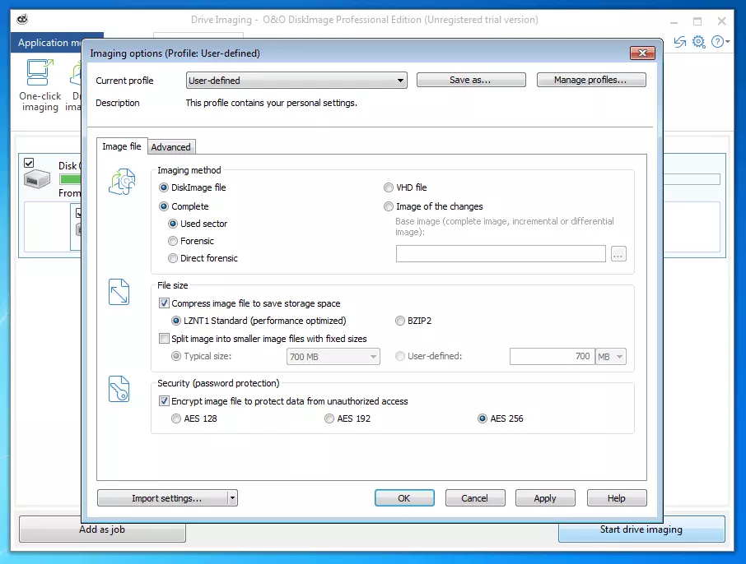Screen dimensions: 746x564
Task: Choose Direct forensic radio button
Action: point(173,258)
